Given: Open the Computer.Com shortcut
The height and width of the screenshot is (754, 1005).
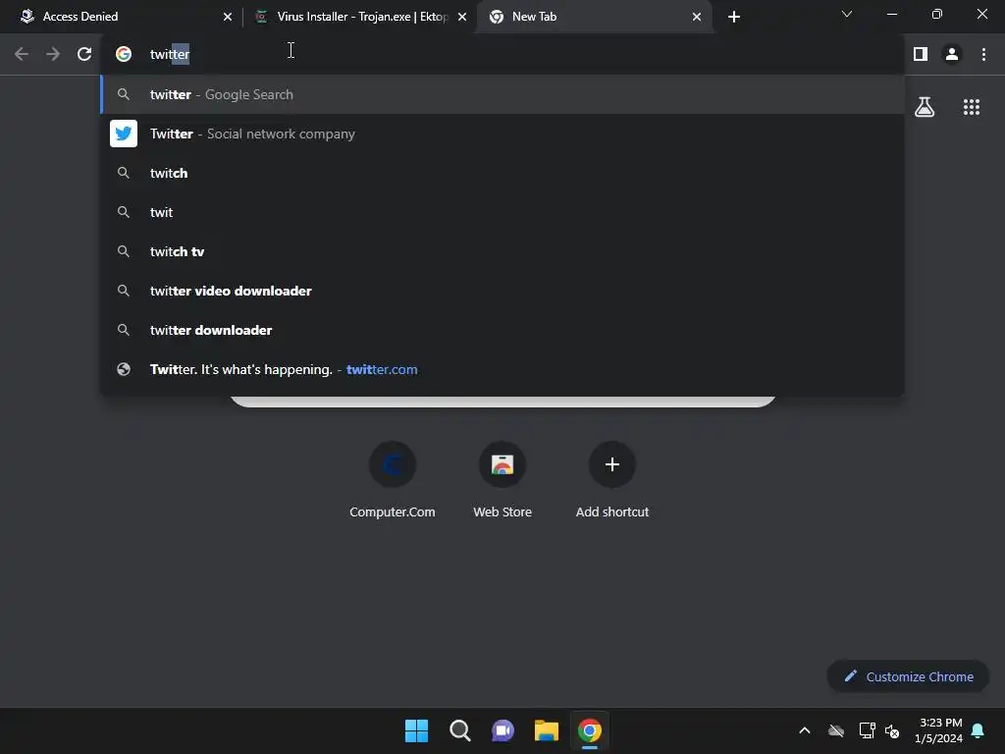Looking at the screenshot, I should click(393, 479).
